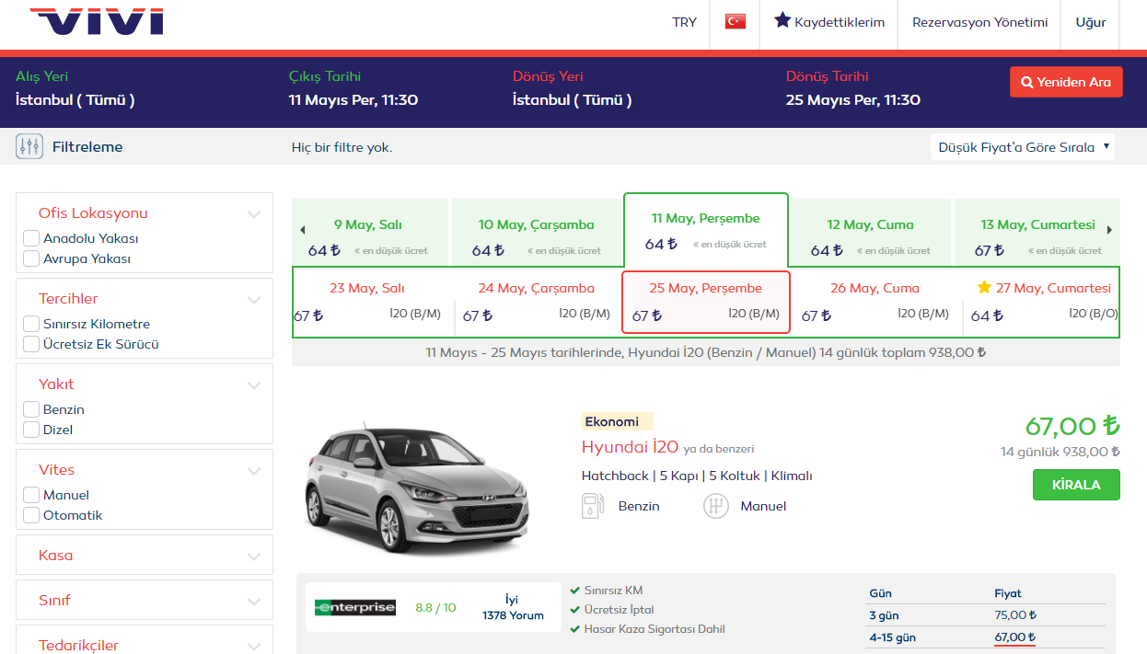Select the 25 May, Perşembe return date
The image size is (1147, 654).
click(x=706, y=302)
